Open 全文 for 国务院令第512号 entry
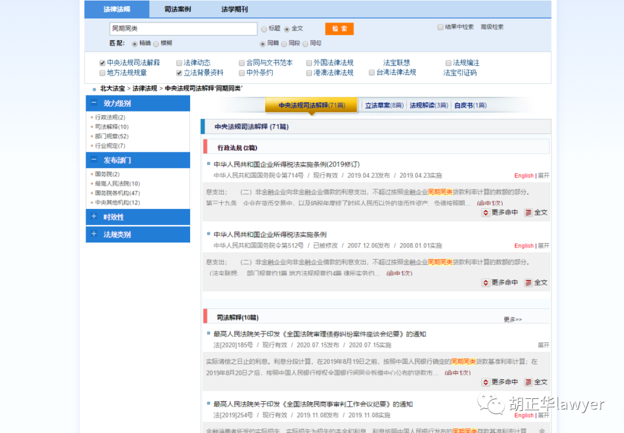624x433 pixels. click(x=536, y=283)
